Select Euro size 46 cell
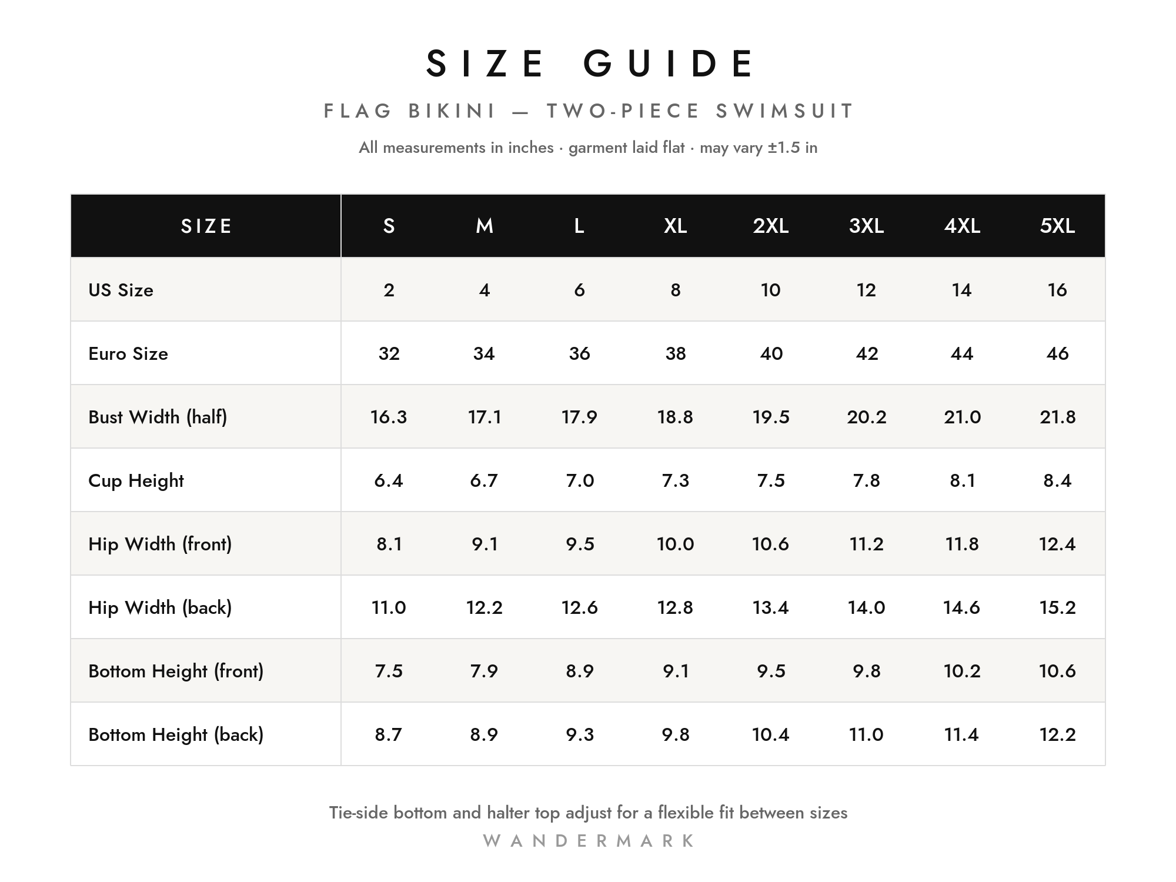1176x882 pixels. [x=1057, y=353]
